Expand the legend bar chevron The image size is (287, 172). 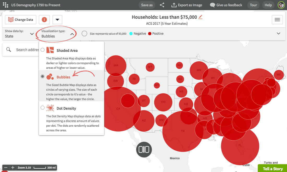(278, 33)
